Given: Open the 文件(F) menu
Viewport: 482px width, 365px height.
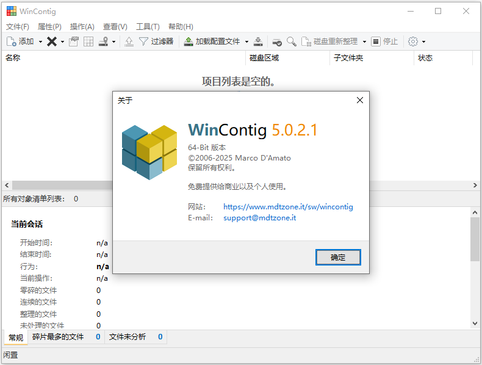Looking at the screenshot, I should pos(18,26).
